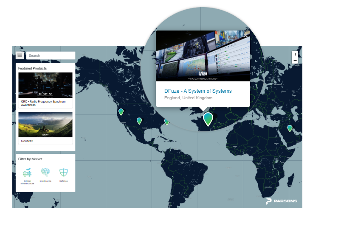This screenshot has height=228, width=341.
Task: Open the hamburger menu beside Search
Action: tap(20, 56)
